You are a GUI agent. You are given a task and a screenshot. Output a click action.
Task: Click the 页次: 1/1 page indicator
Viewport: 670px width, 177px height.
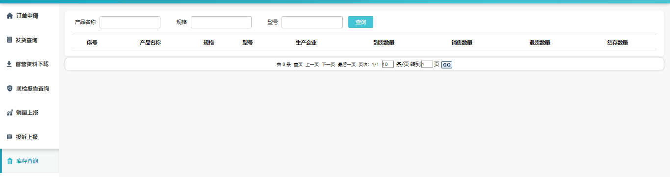368,65
